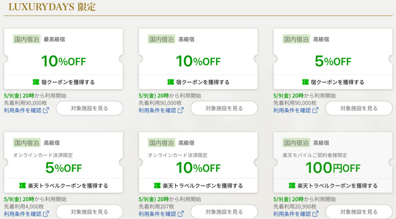Click the 最高級宿 label text

click(54, 39)
